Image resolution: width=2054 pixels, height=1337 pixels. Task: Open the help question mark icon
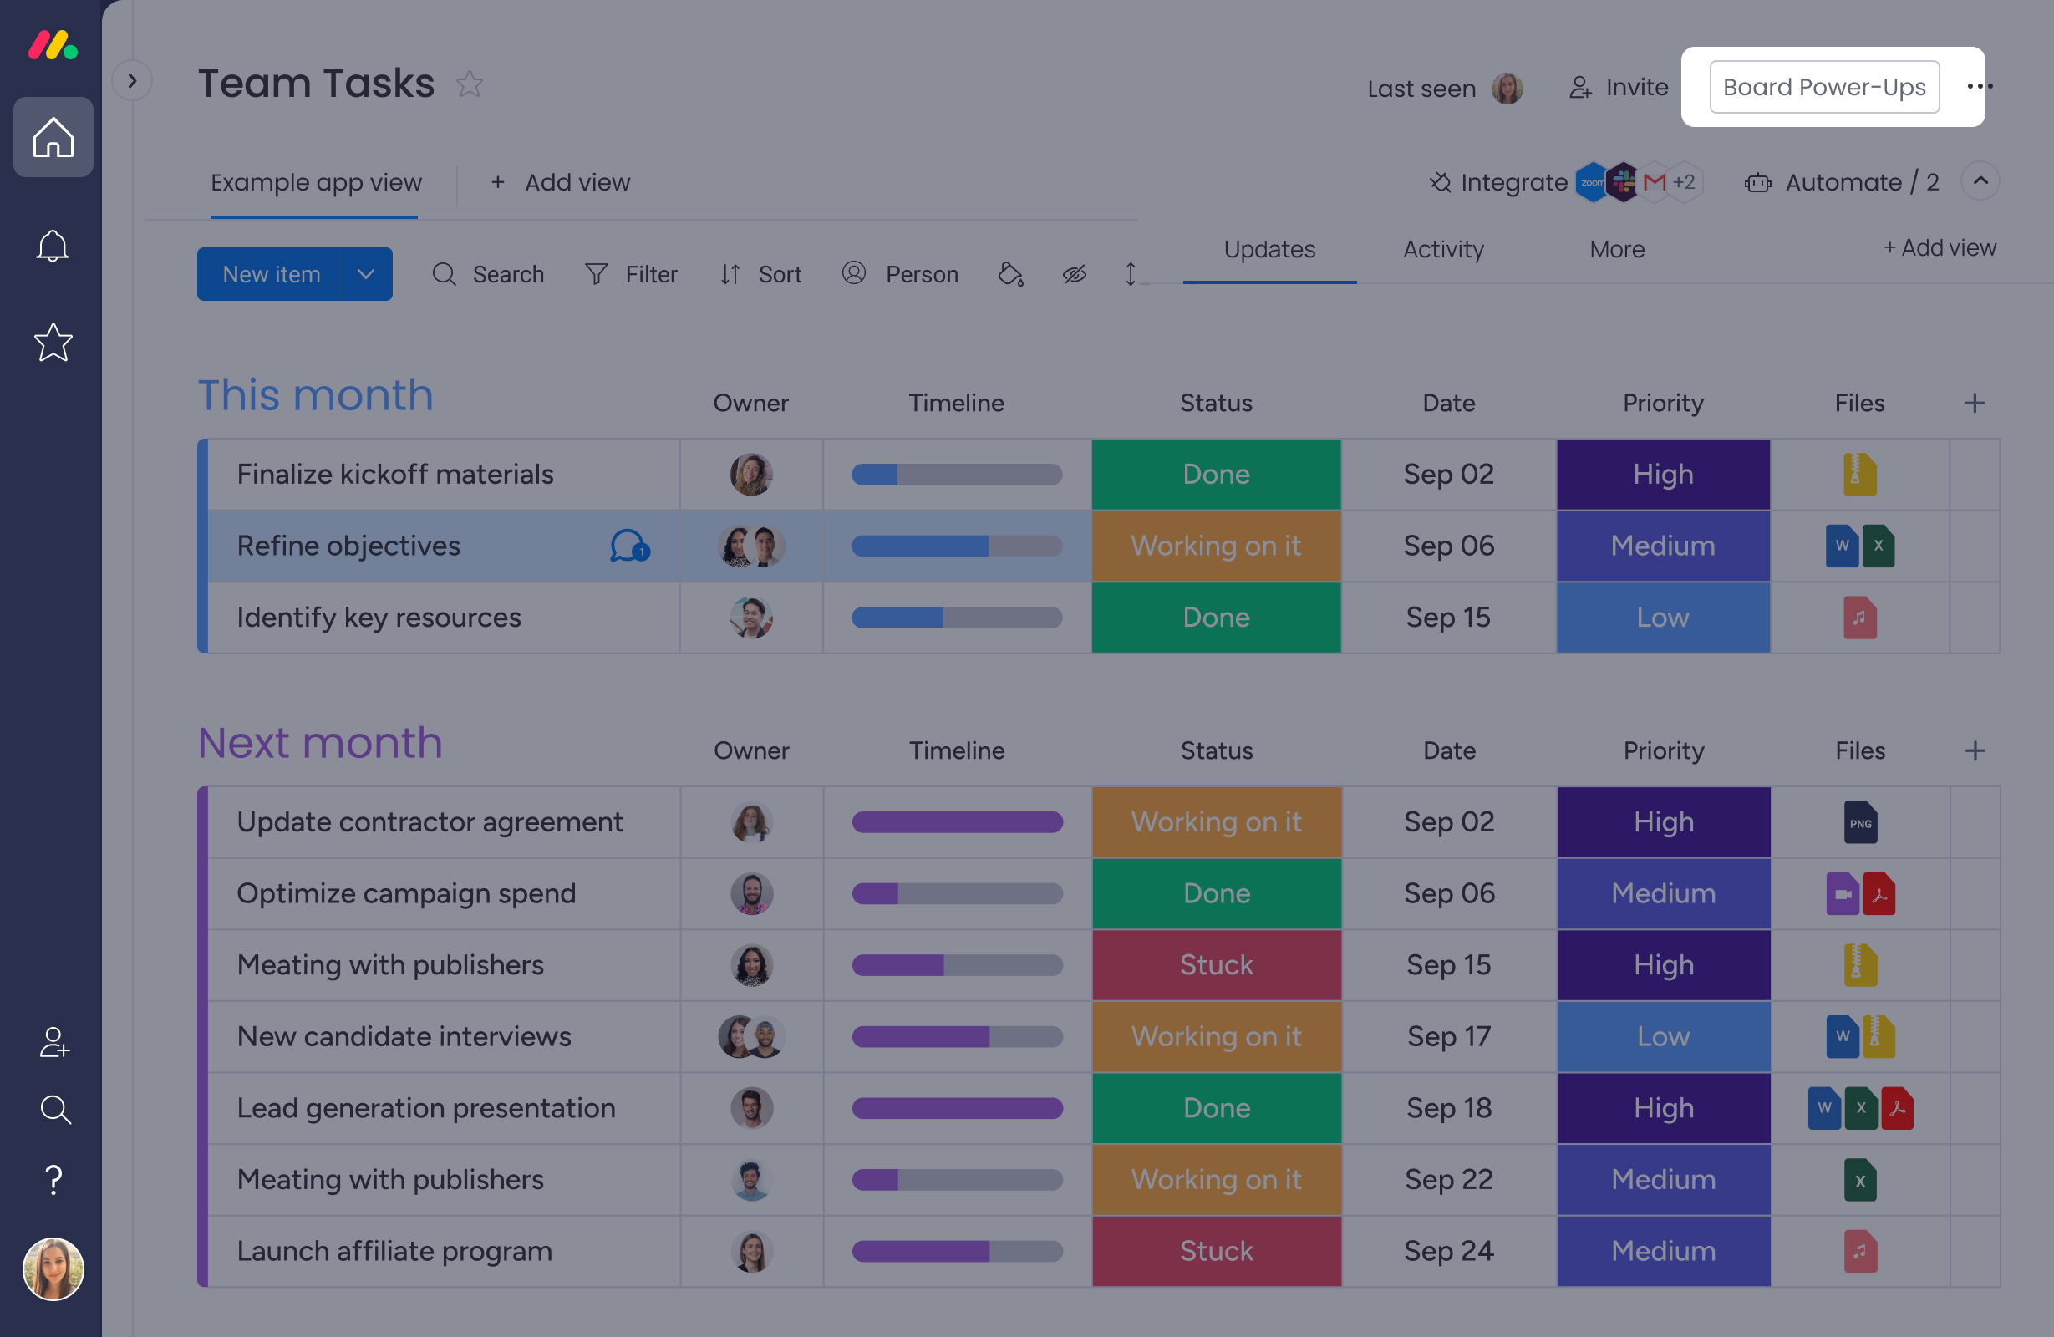coord(53,1179)
